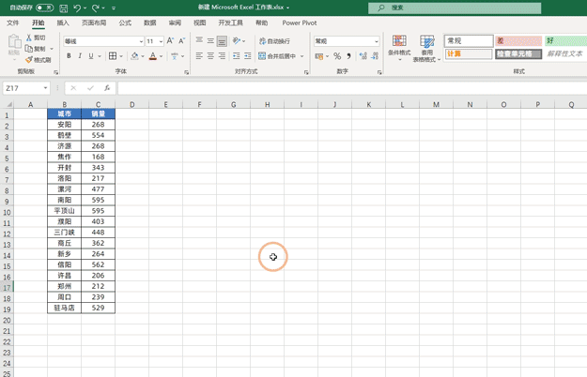This screenshot has height=377, width=587.
Task: Apply the red Font Color A
Action: 153,56
